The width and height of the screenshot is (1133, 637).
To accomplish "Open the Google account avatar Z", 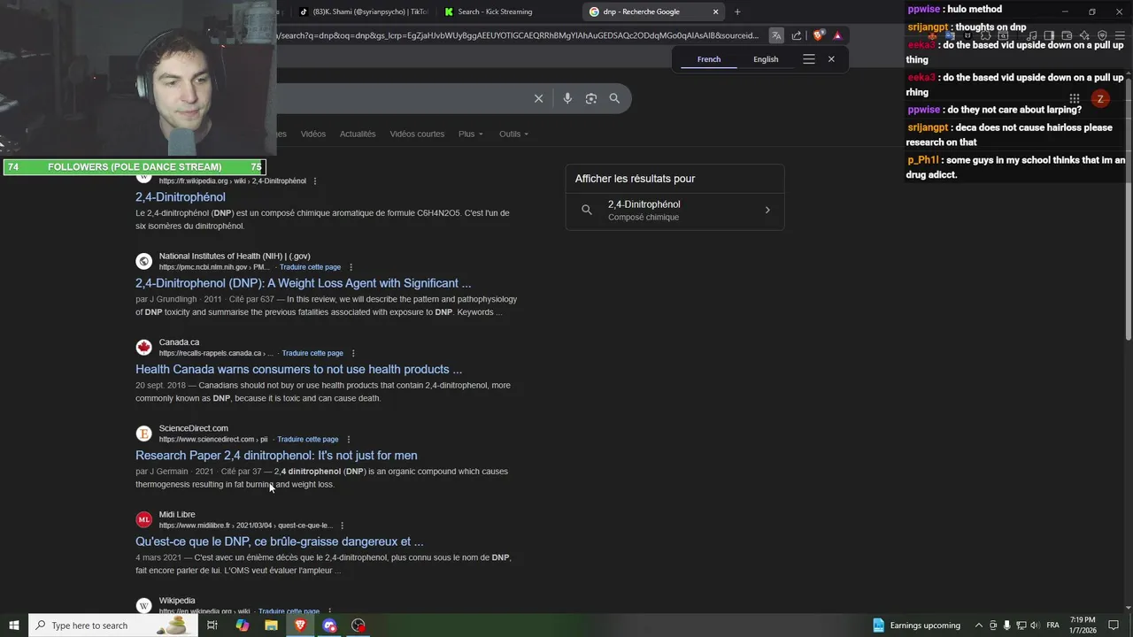I will coord(1100,98).
